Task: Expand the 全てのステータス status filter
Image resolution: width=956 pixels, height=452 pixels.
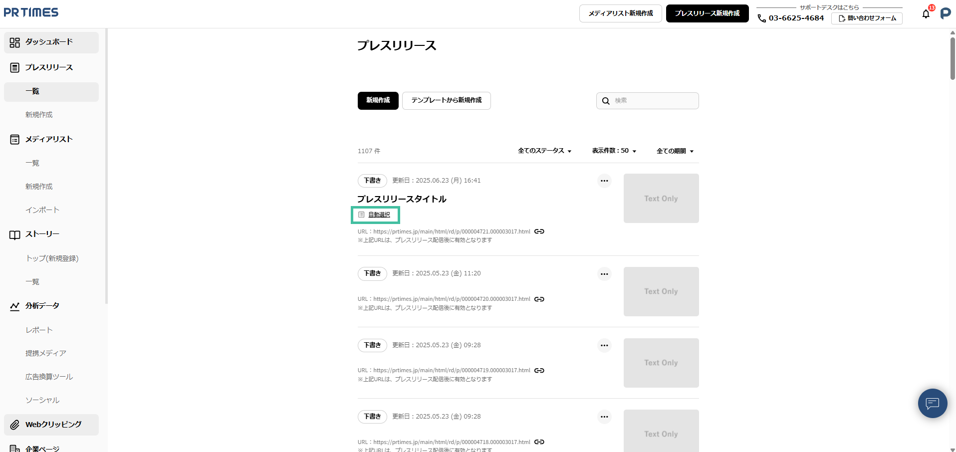Action: point(544,151)
